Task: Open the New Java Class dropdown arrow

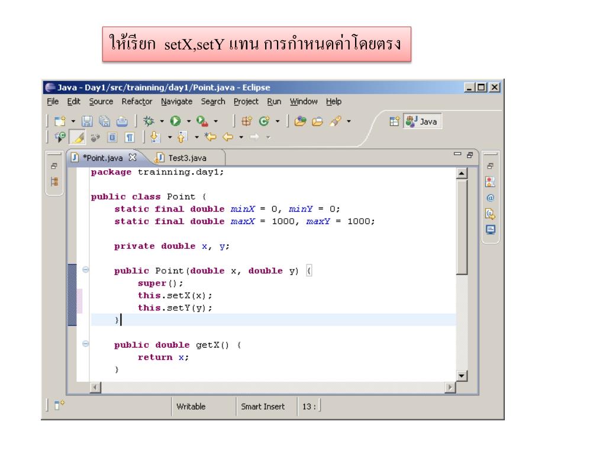Action: (x=278, y=121)
